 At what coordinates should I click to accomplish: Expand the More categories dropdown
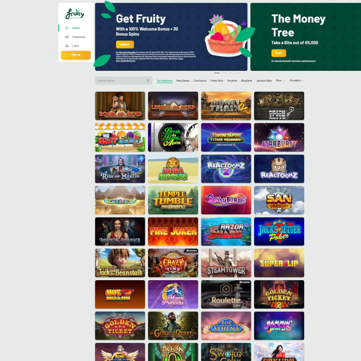(280, 81)
